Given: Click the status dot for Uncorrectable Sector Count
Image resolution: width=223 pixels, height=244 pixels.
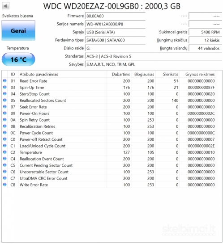Looking at the screenshot, I should 4,172.
